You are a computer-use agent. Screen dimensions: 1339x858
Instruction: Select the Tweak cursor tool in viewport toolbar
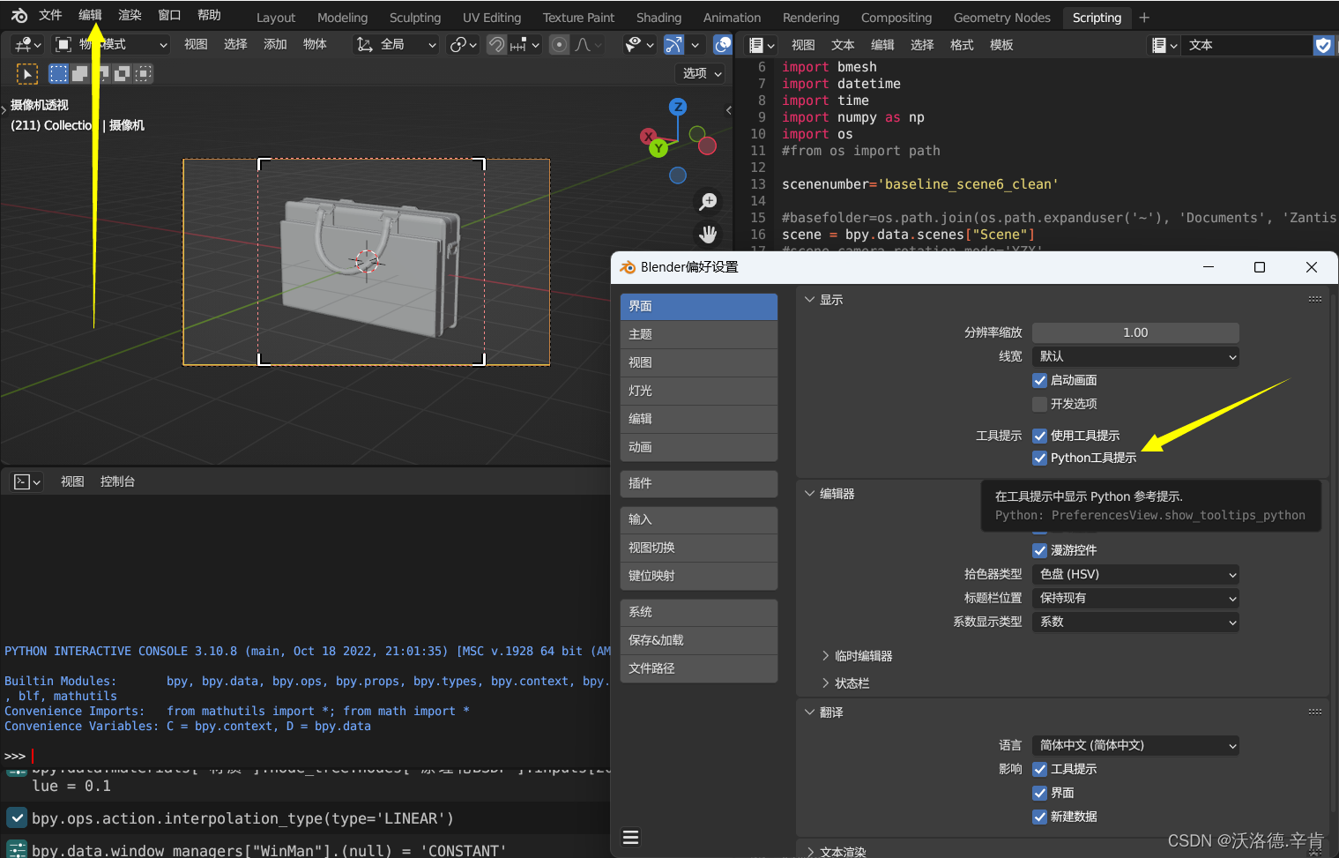(27, 73)
